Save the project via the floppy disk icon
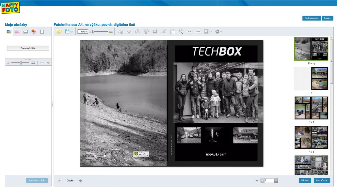The height and width of the screenshot is (188, 337). (67, 32)
